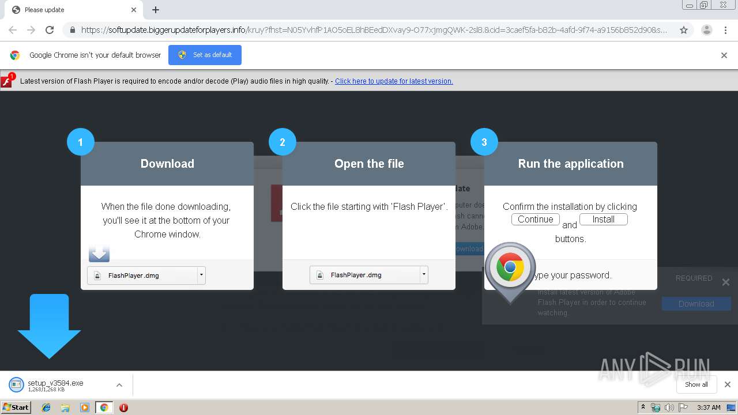The image size is (738, 415).
Task: Click the browser forward arrow
Action: point(31,30)
